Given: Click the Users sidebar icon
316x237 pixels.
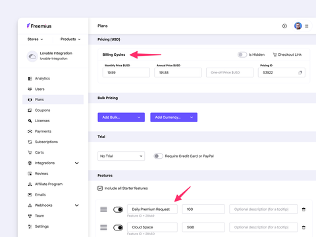Looking at the screenshot, I should pos(30,89).
